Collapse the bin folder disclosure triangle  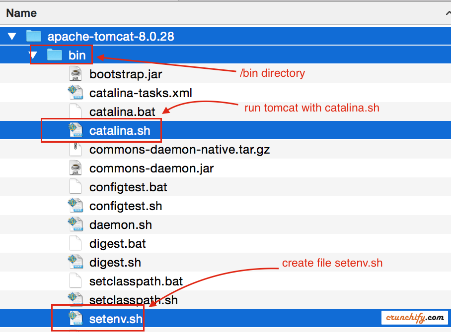click(34, 55)
